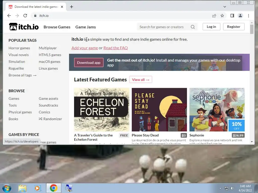The height and width of the screenshot is (193, 258).
Task: Click Browse all tags
Action: coord(22,75)
